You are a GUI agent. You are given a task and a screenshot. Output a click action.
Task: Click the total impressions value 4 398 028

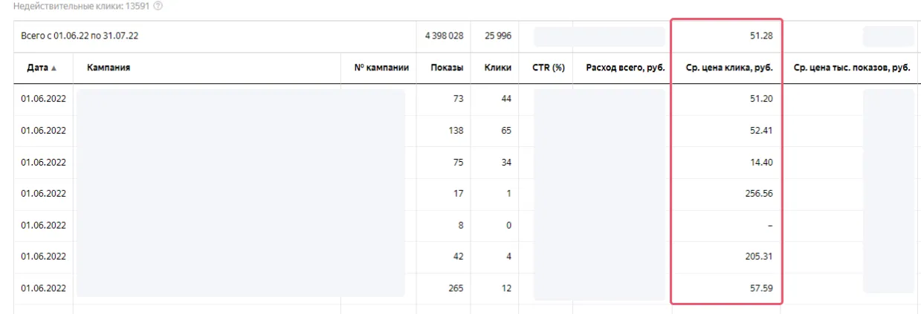444,36
